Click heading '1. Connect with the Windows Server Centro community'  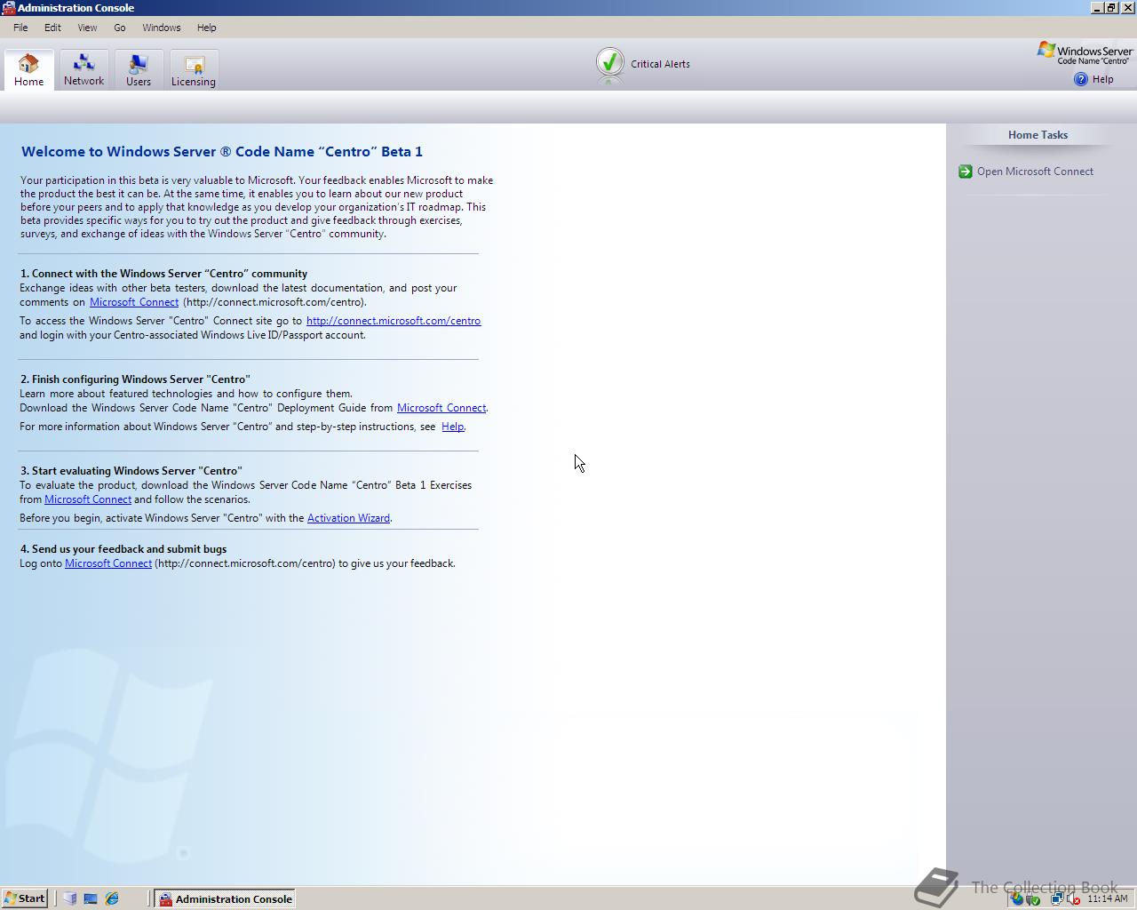click(163, 274)
